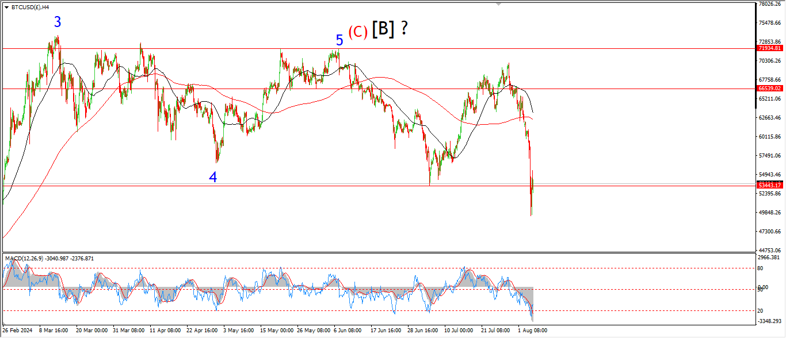Click the 8 Mar 16:00 time label
Image resolution: width=786 pixels, height=338 pixels.
point(55,331)
